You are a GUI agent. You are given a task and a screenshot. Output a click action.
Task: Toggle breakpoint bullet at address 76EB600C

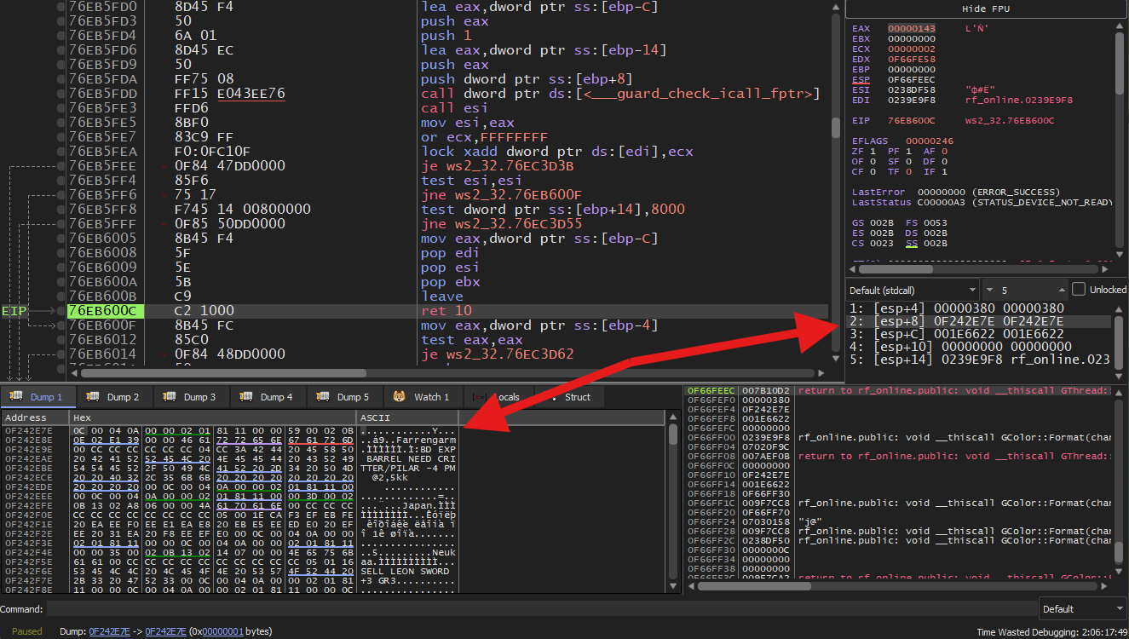tap(60, 311)
